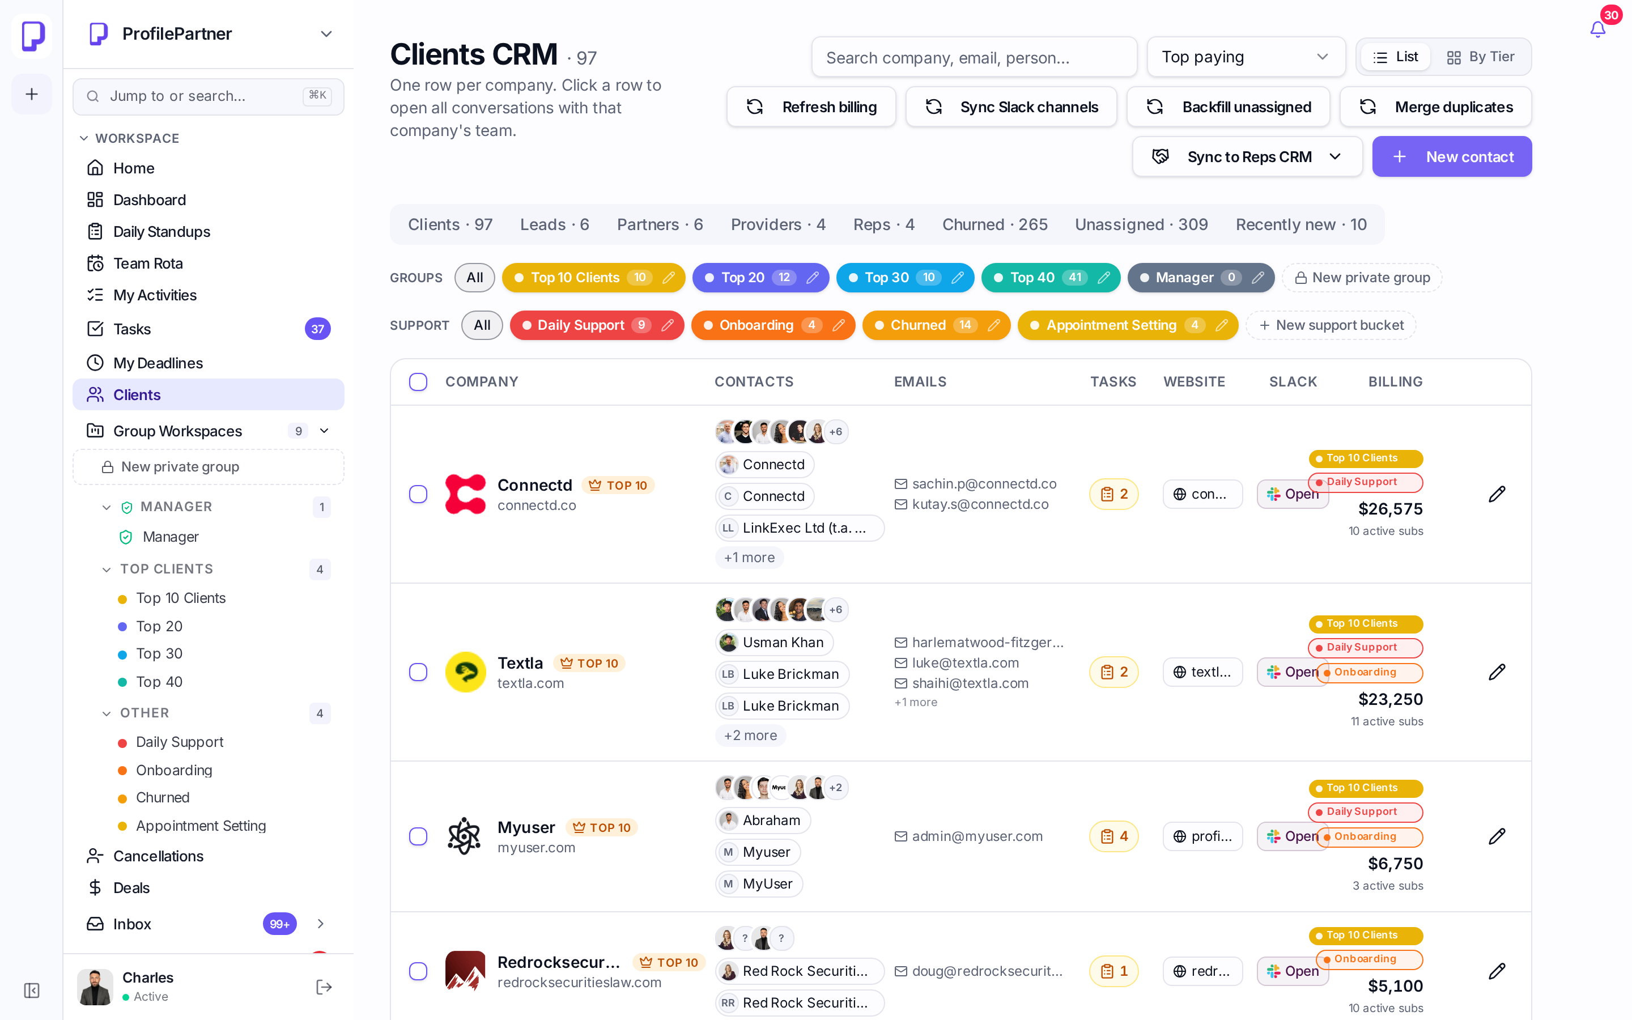Select the All groups filter pill
Screen dimensions: 1632x1020
tap(475, 277)
